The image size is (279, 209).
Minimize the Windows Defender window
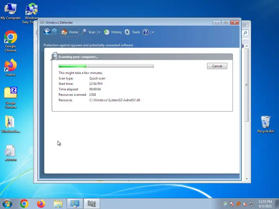coord(217,22)
